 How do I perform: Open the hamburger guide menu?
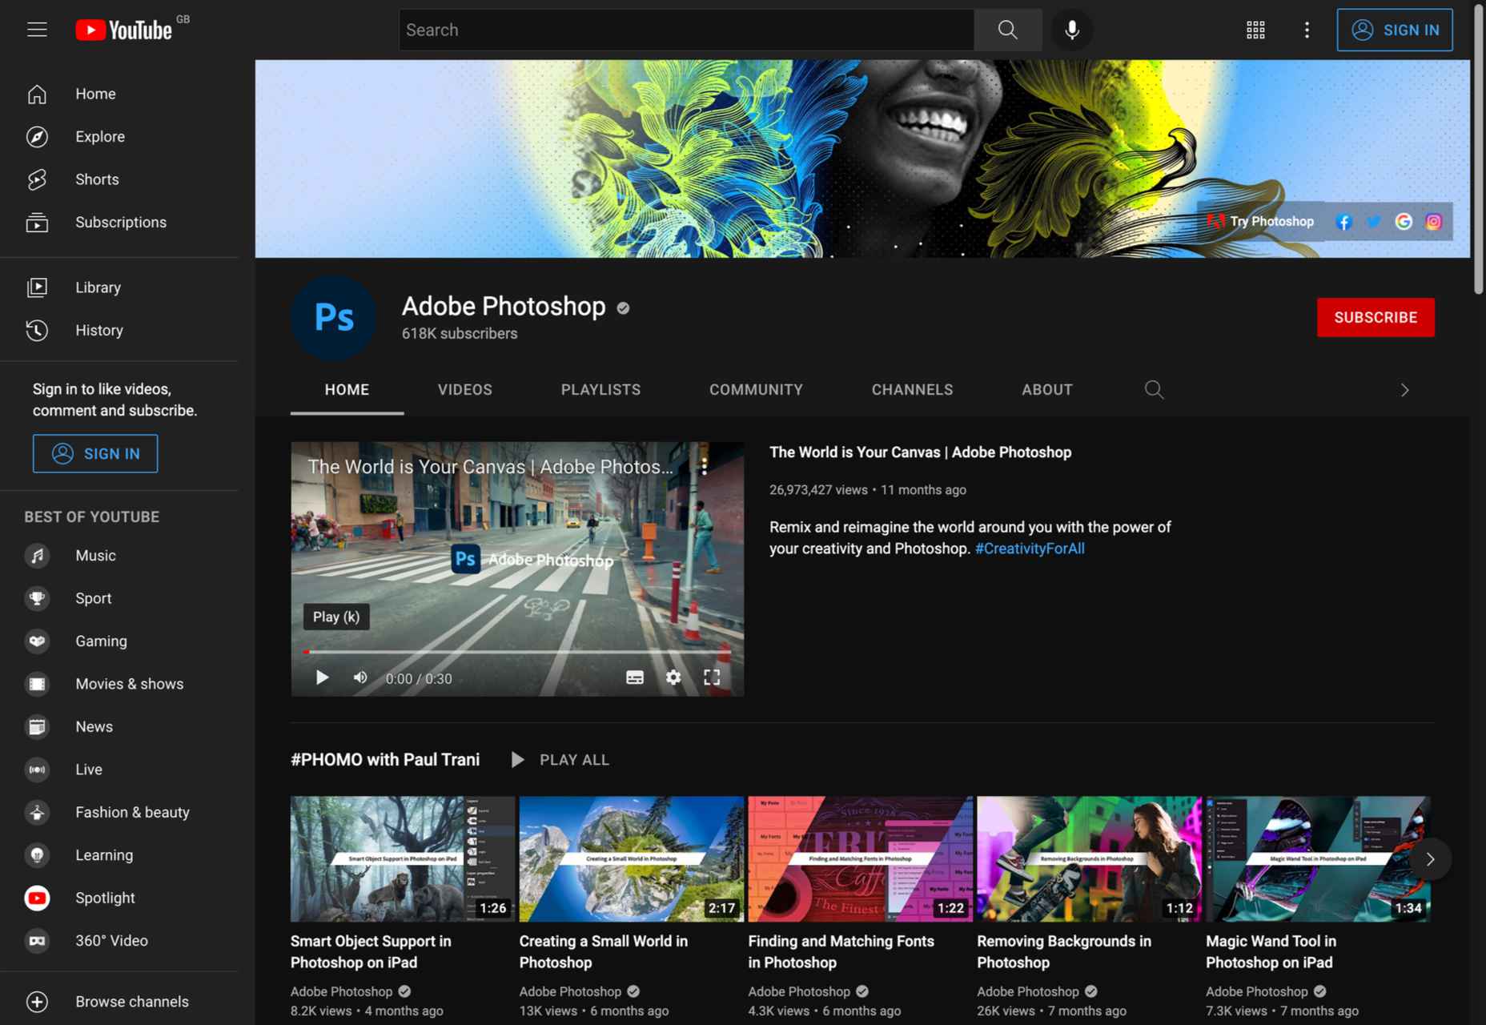pyautogui.click(x=37, y=30)
